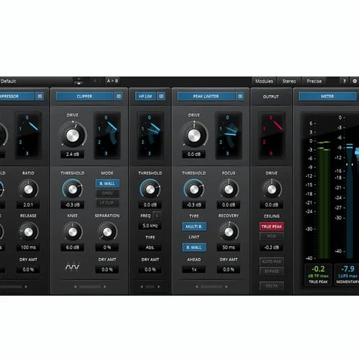This screenshot has height=359, width=359.
Task: Click the Peak Limiter link icon
Action: click(240, 96)
